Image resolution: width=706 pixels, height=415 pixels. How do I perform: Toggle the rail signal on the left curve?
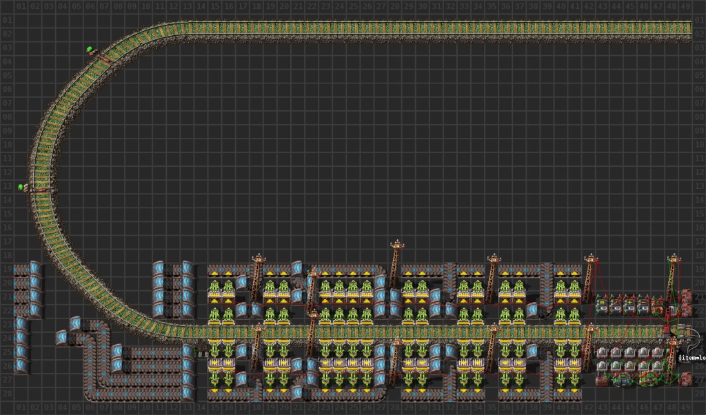click(x=21, y=186)
